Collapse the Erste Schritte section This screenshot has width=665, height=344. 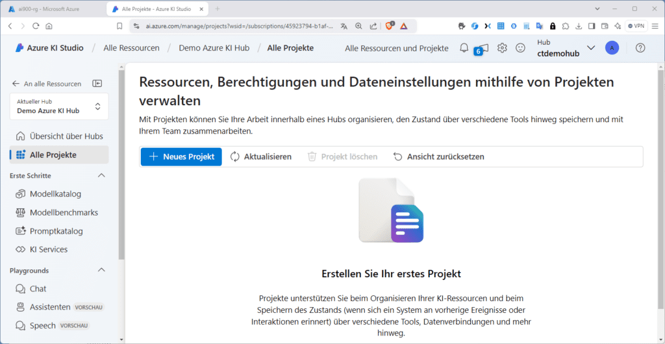tap(101, 175)
